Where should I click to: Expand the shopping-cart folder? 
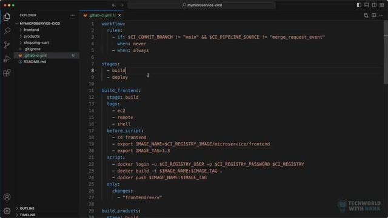pyautogui.click(x=36, y=42)
